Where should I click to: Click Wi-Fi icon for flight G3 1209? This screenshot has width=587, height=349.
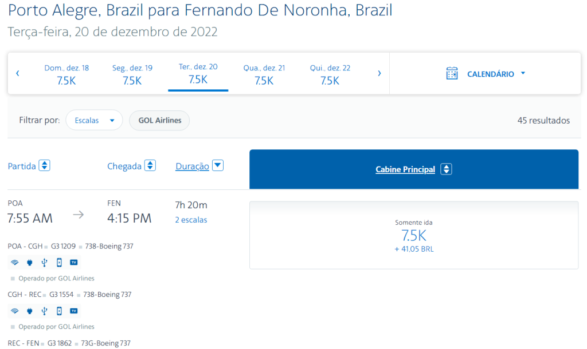click(14, 262)
